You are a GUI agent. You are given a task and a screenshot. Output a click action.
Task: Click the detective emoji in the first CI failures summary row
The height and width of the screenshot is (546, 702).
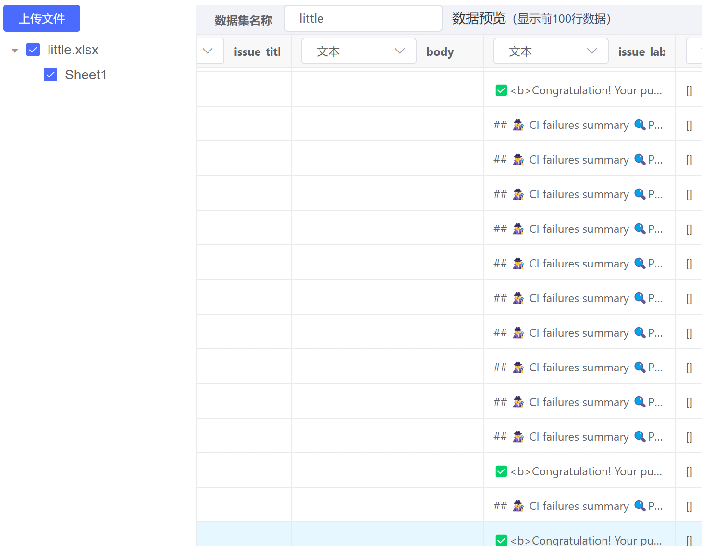point(518,125)
